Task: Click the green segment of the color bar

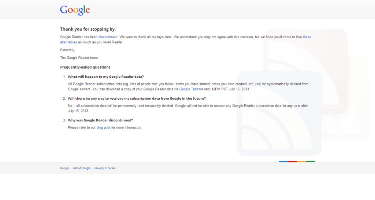Action: click(x=310, y=161)
